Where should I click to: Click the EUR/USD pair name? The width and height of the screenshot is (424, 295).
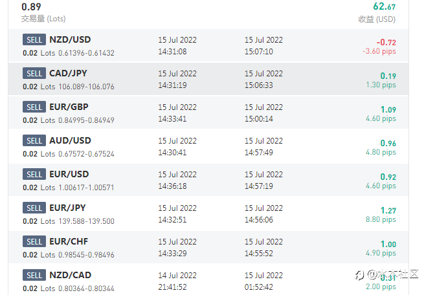coord(69,174)
